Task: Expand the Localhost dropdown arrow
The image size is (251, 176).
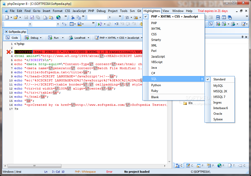Action: 88,38
